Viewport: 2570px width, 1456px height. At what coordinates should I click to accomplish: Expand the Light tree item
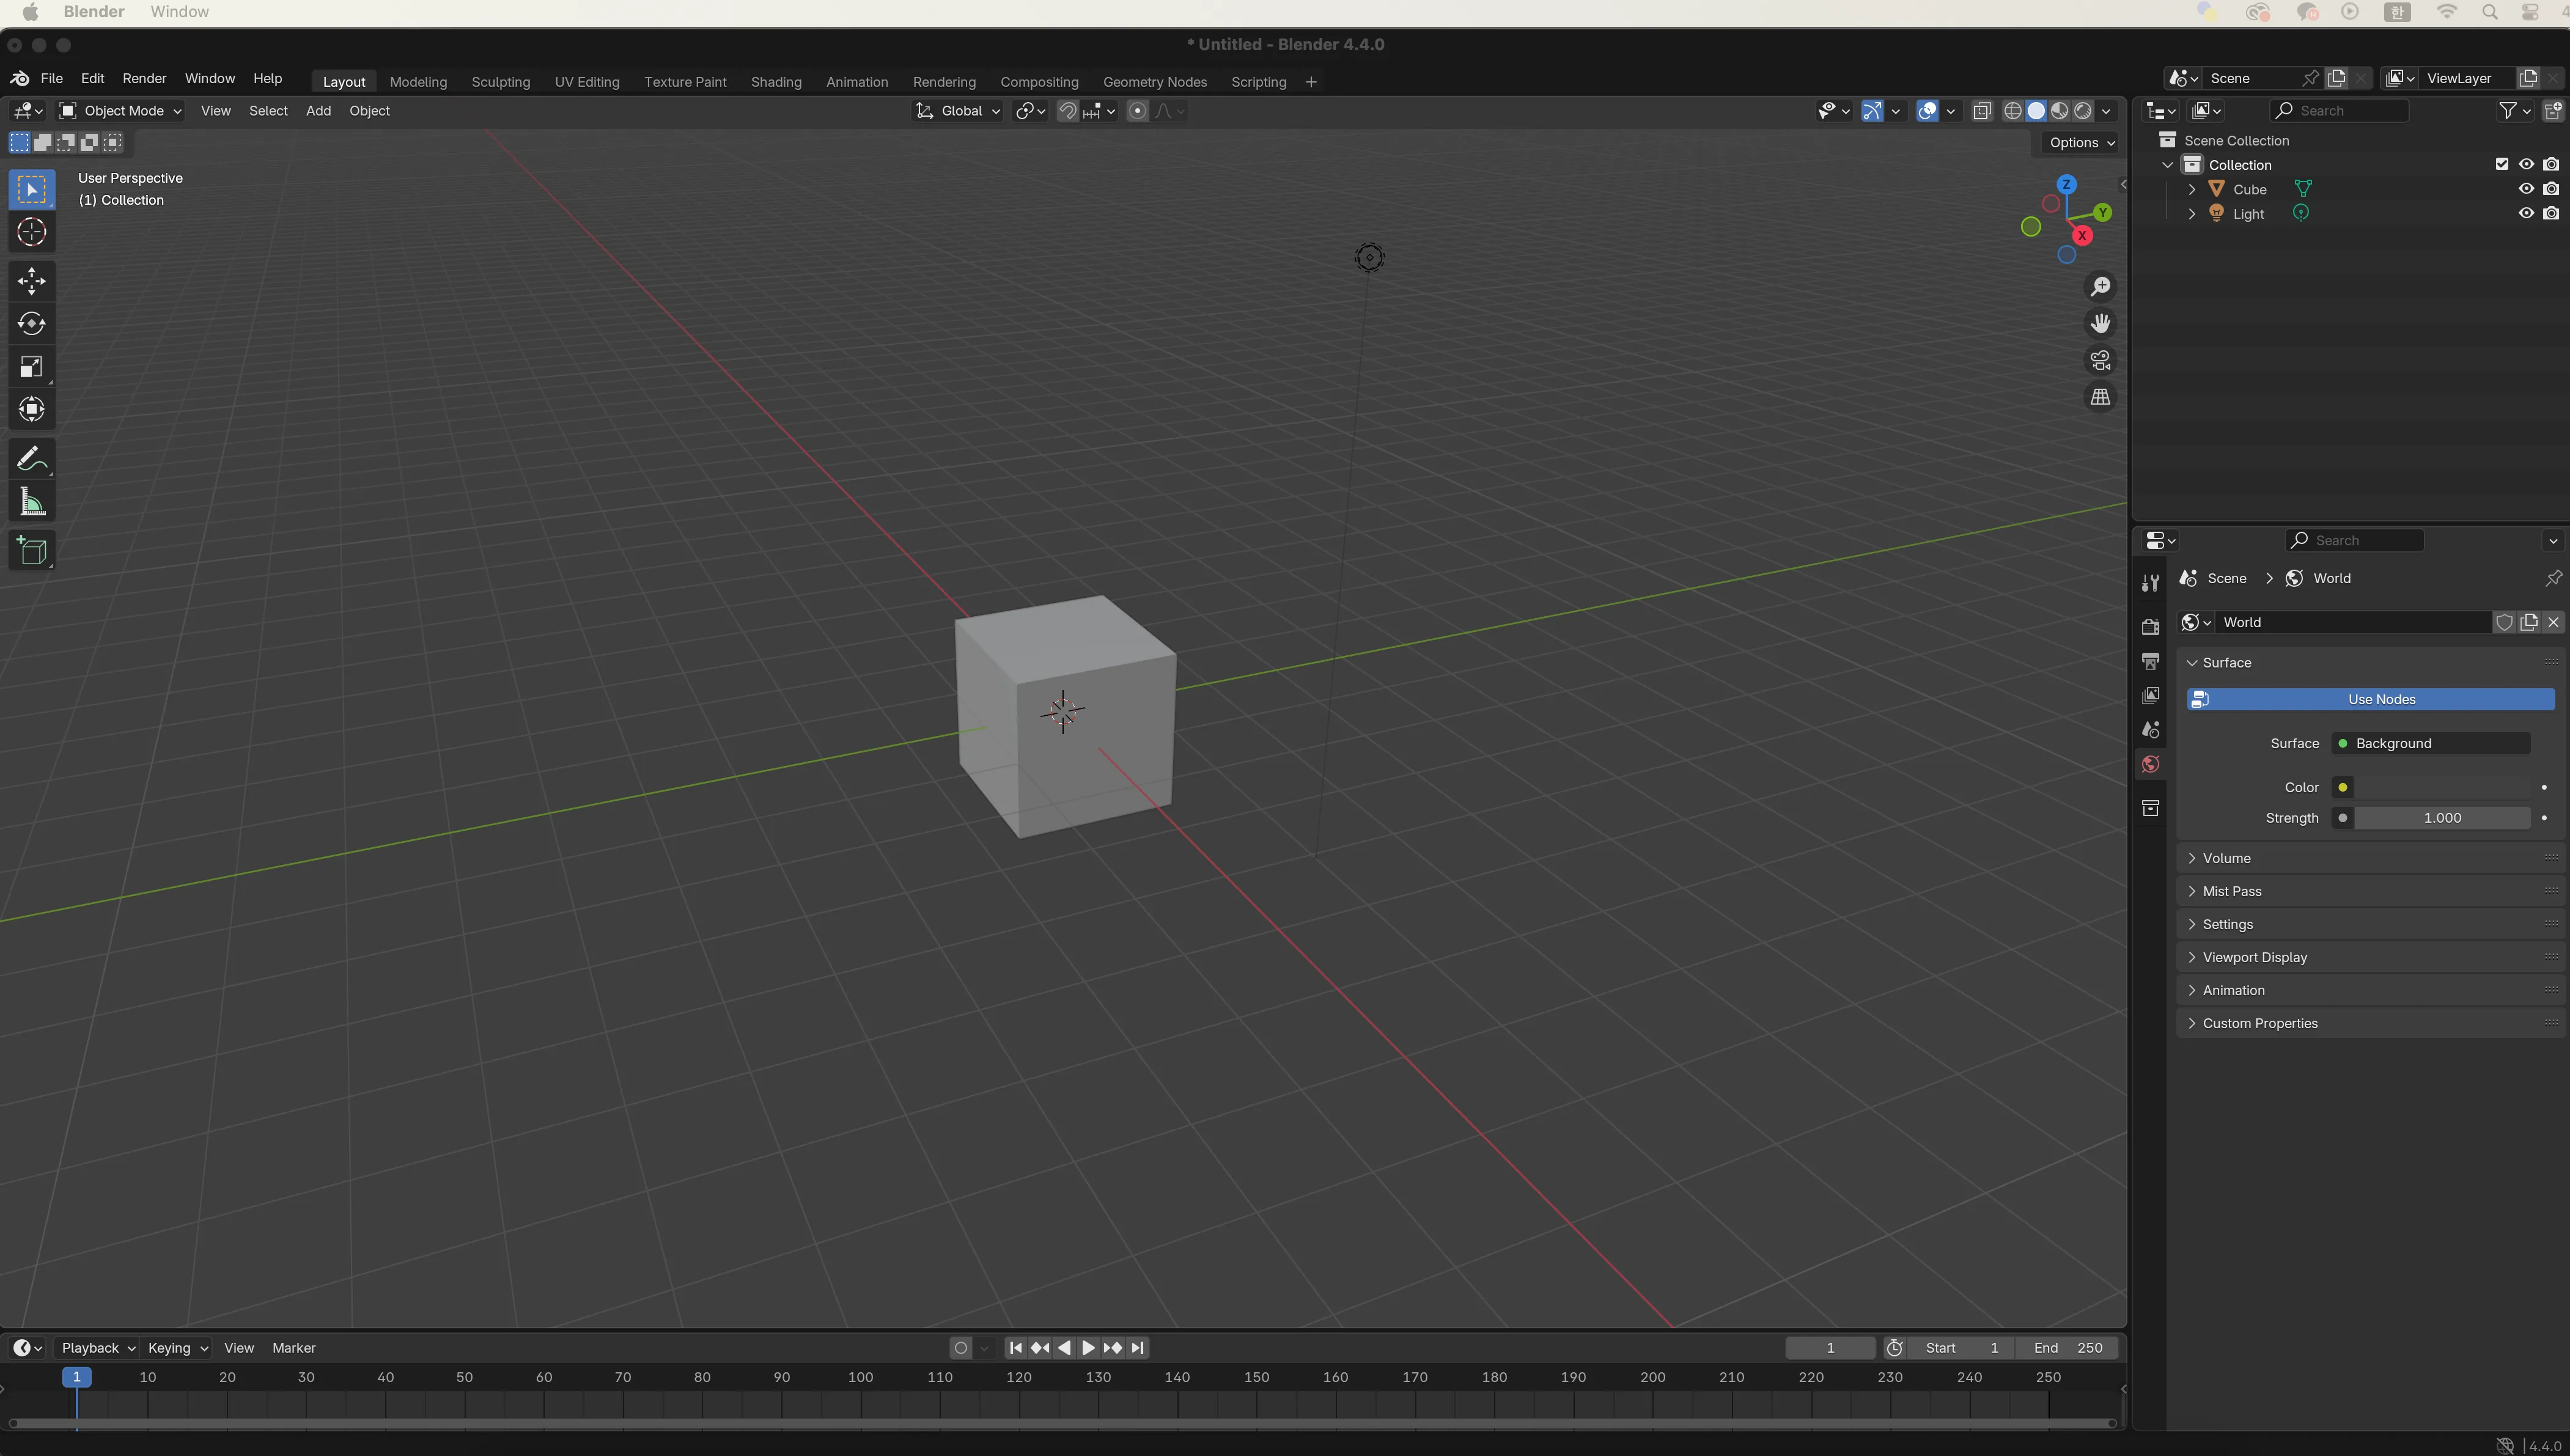(2191, 214)
